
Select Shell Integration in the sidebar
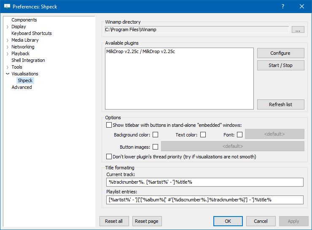point(28,60)
